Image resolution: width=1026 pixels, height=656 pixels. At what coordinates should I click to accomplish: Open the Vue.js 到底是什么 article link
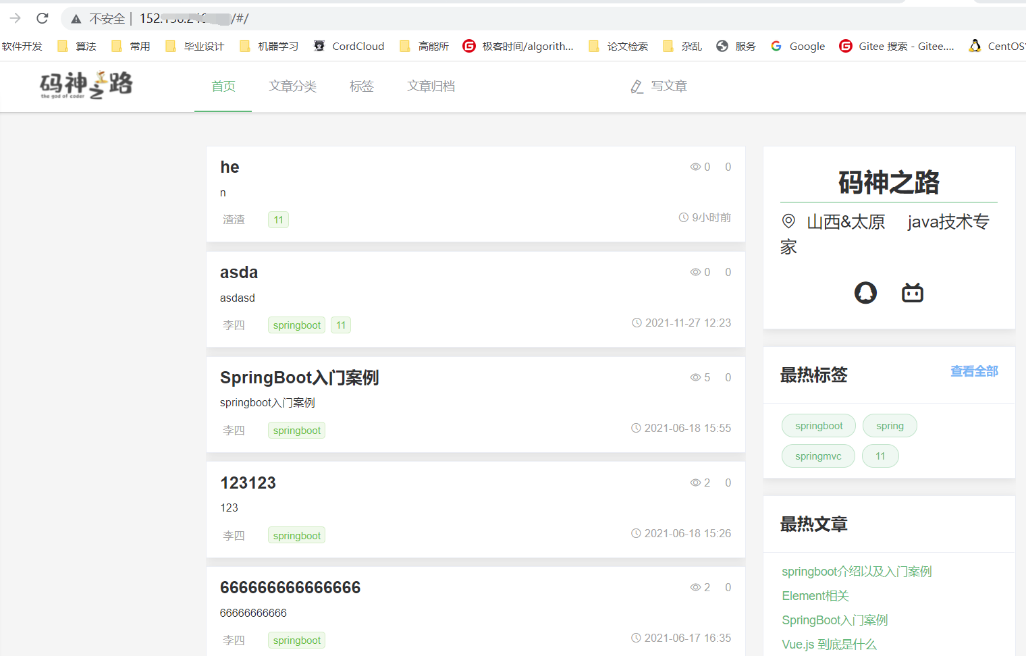pyautogui.click(x=828, y=644)
